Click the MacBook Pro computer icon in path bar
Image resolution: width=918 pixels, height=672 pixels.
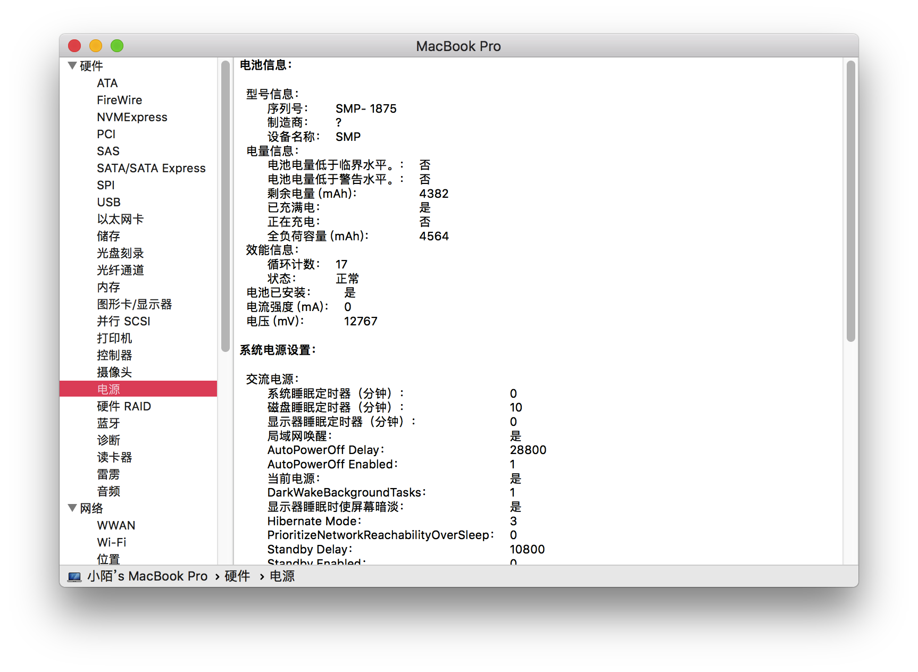[x=74, y=577]
